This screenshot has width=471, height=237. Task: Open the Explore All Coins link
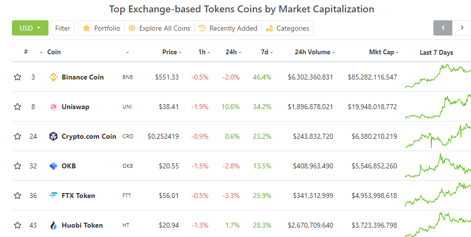159,28
